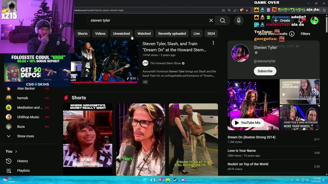
Task: Click the Playlists icon in sidebar
Action: pyautogui.click(x=9, y=171)
